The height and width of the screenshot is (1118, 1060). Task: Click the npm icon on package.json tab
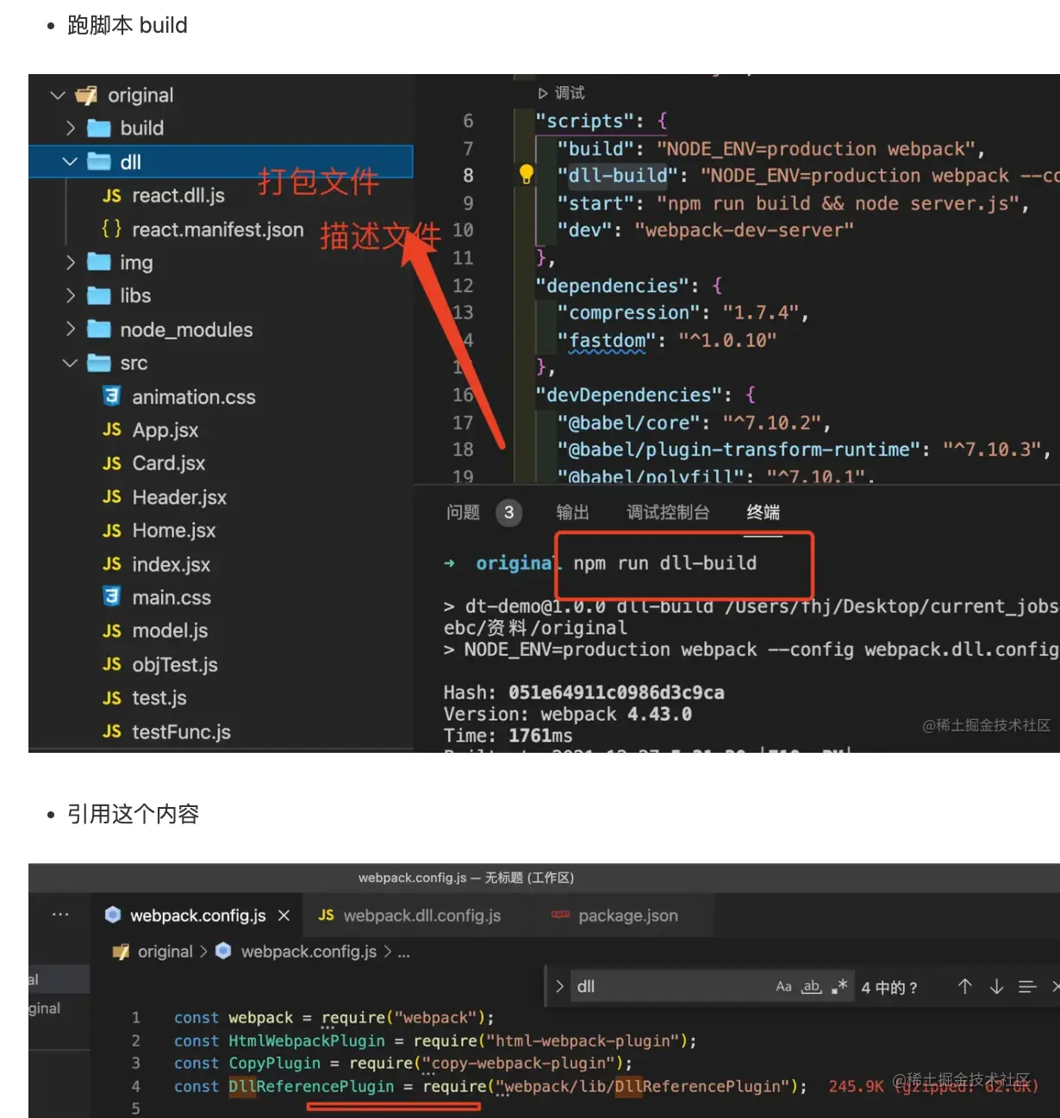(x=561, y=915)
